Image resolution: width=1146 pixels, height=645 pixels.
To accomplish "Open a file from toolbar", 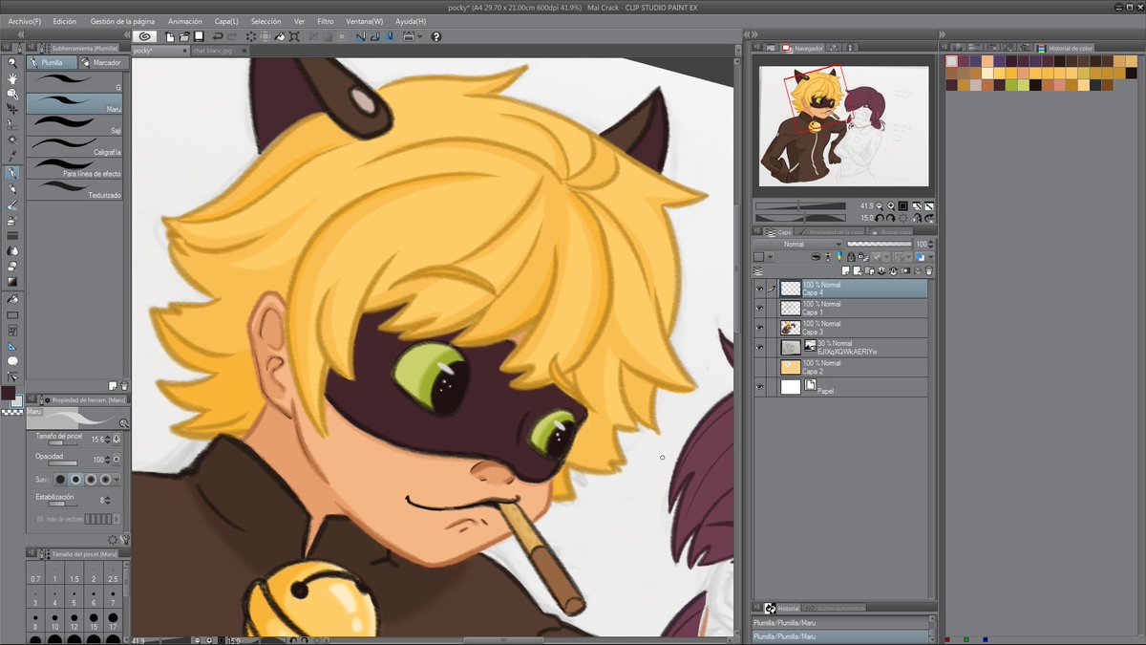I will click(x=183, y=36).
